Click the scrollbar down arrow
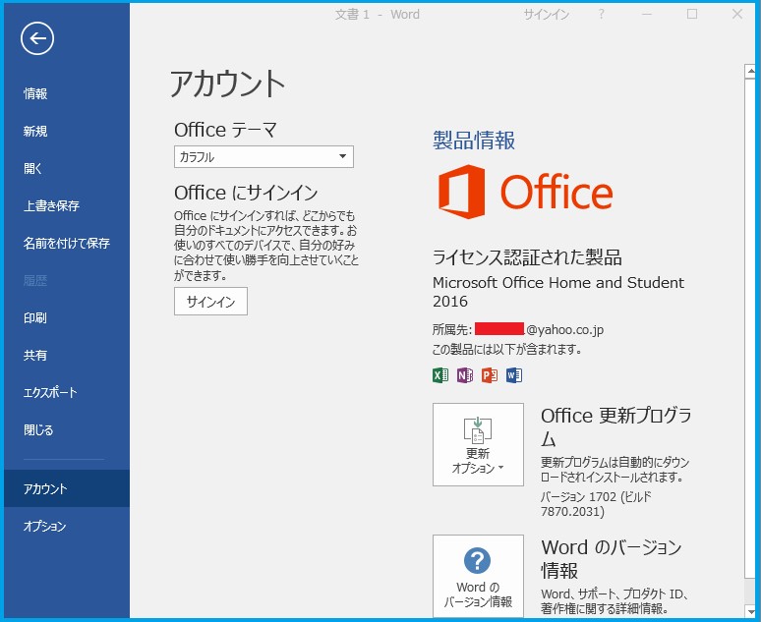The width and height of the screenshot is (761, 622). 750,611
